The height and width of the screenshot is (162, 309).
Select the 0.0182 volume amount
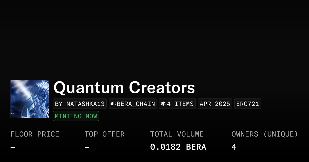tap(165, 147)
